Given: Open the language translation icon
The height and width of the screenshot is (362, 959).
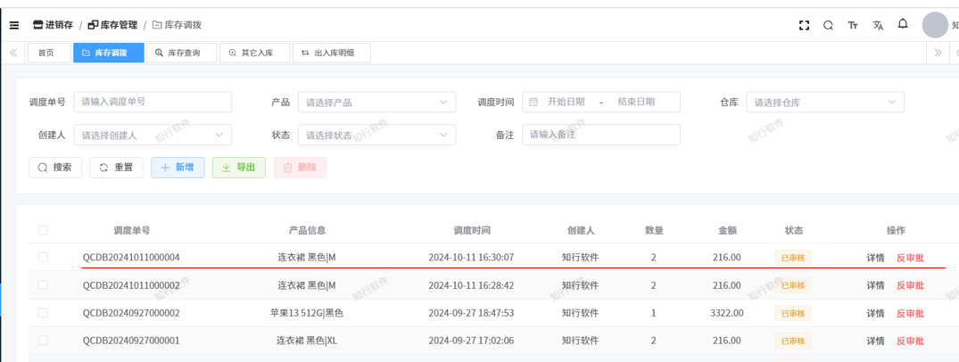Looking at the screenshot, I should click(x=878, y=25).
